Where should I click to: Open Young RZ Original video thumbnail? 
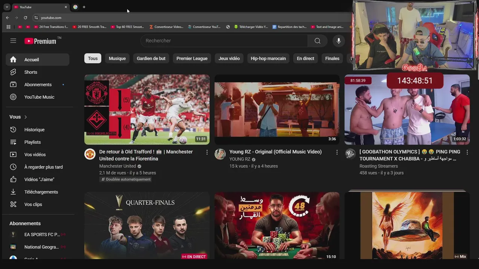277,109
